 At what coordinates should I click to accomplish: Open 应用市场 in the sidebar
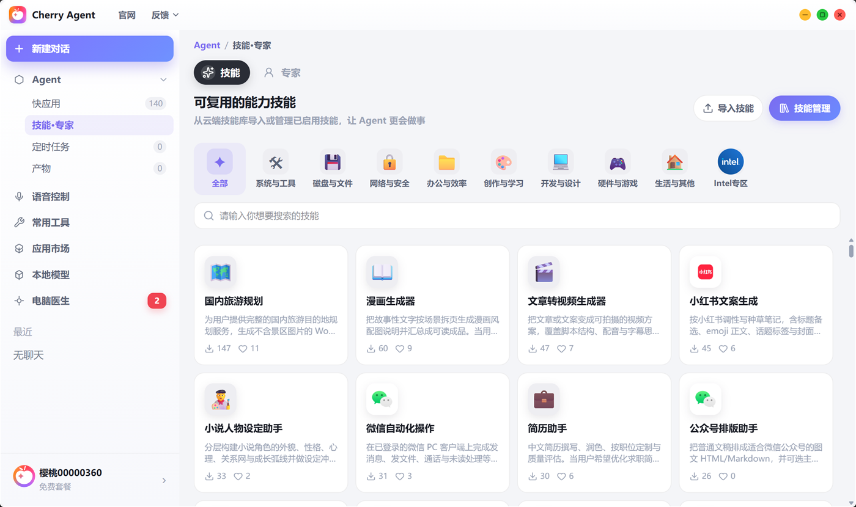click(90, 249)
